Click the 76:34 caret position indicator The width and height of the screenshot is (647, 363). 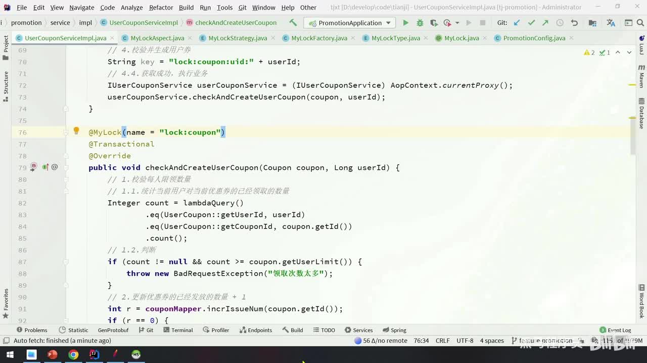coord(421,341)
